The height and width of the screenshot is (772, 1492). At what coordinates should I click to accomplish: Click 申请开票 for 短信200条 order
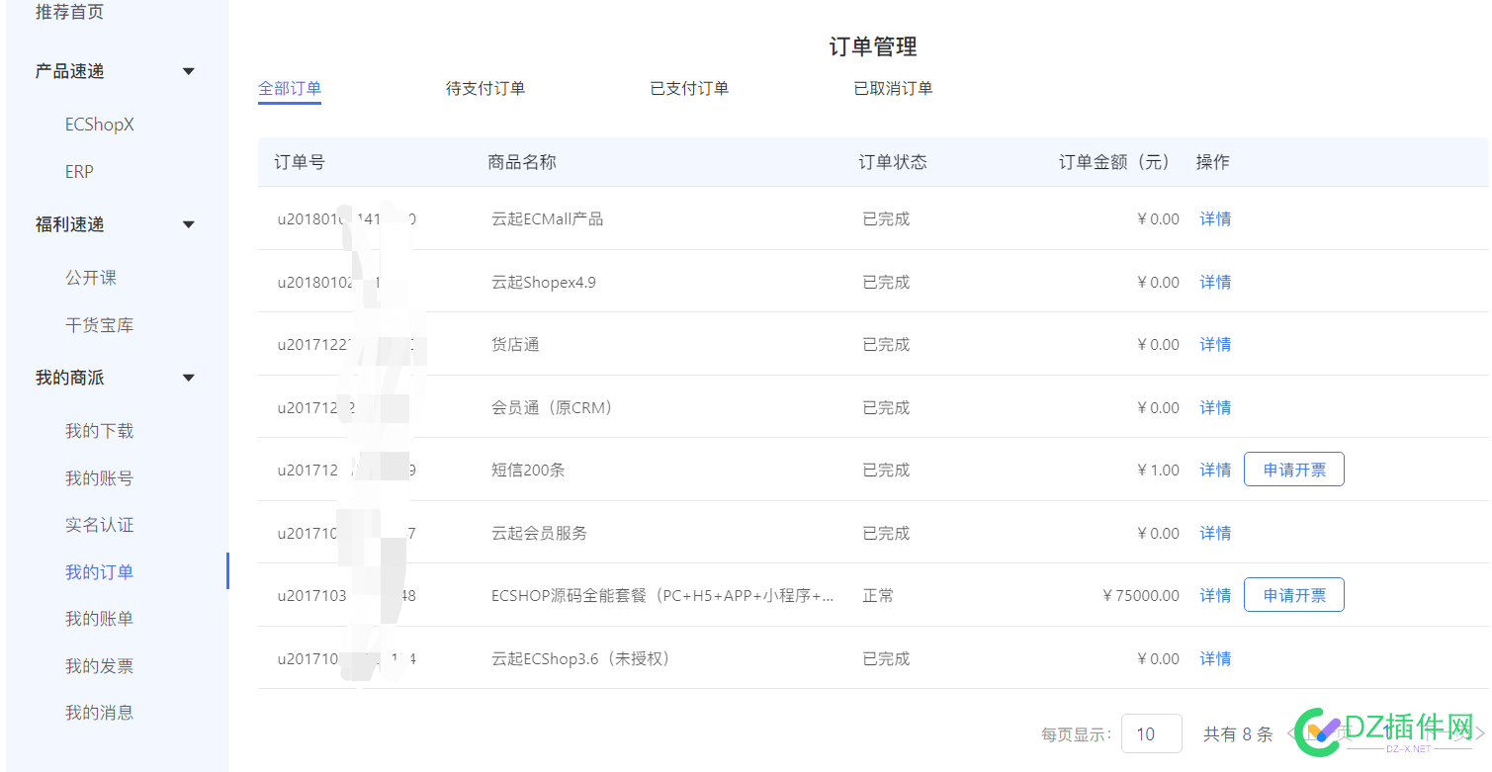1294,470
